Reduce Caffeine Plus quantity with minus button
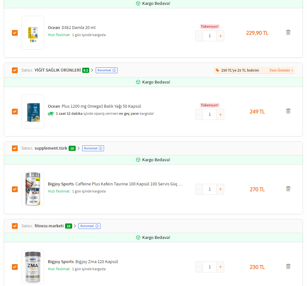 tap(199, 189)
